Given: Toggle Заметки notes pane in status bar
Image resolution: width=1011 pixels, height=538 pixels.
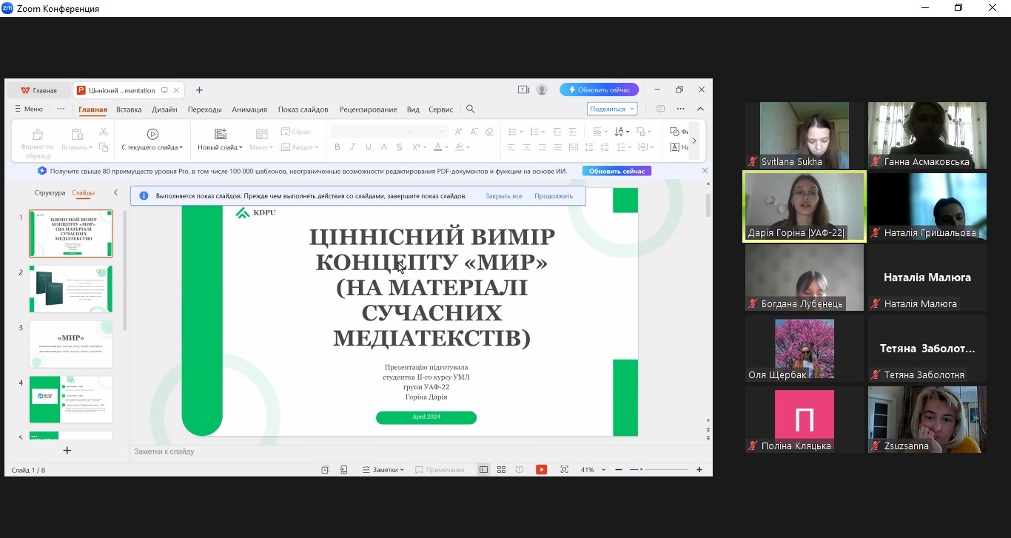Looking at the screenshot, I should point(383,470).
